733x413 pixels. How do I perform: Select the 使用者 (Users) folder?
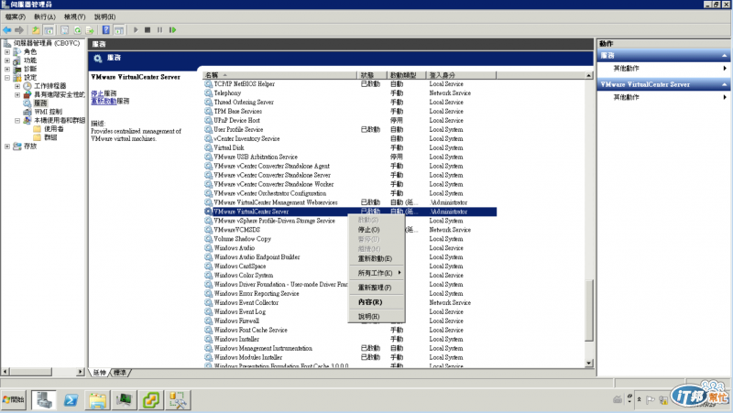point(54,129)
